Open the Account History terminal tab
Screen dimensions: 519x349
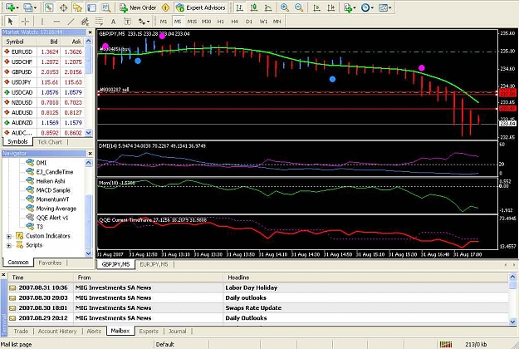[57, 331]
